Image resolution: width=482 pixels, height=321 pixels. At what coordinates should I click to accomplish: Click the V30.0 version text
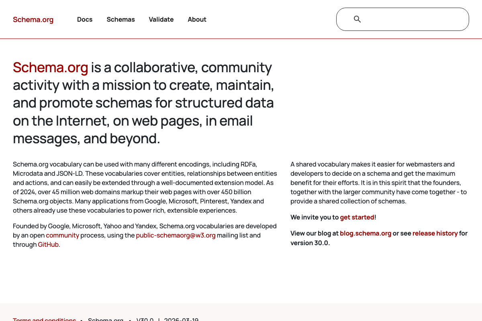click(145, 319)
